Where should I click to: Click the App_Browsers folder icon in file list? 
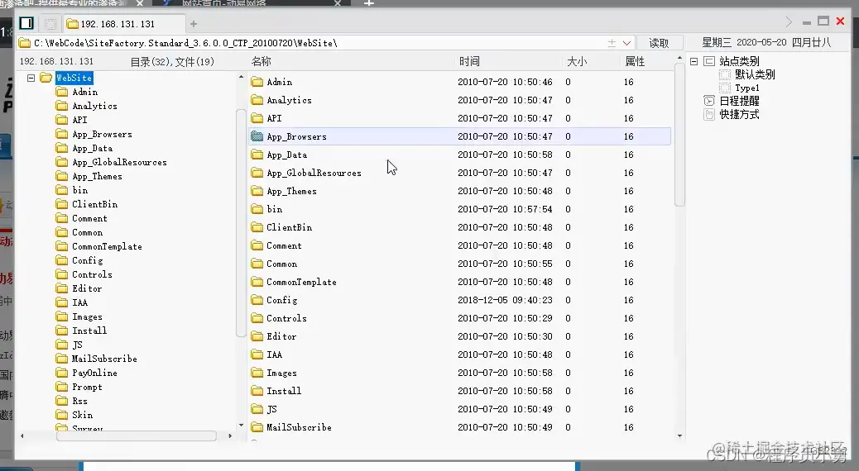(257, 136)
